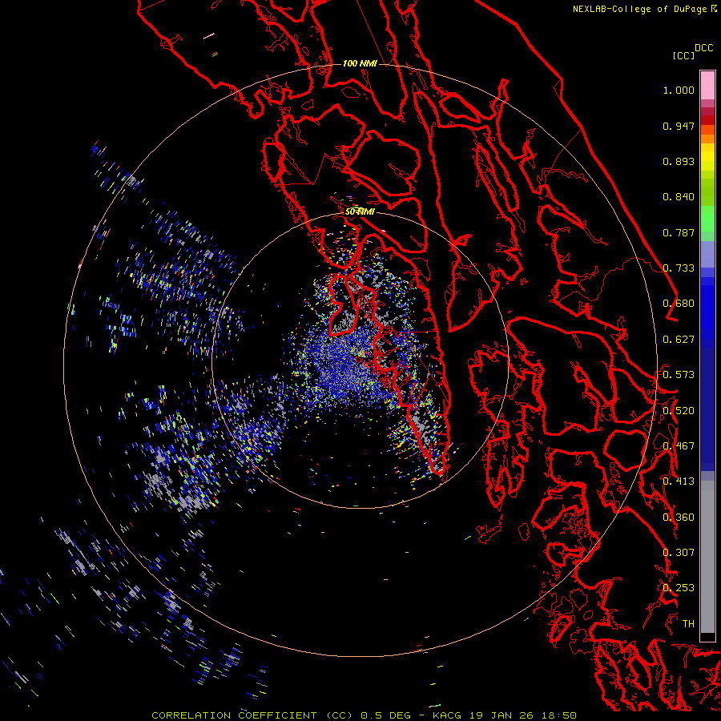Click the [CC] units label above the legend

683,55
